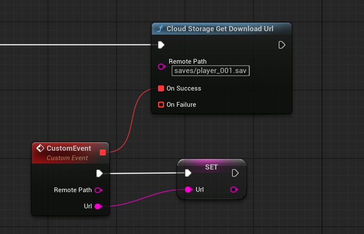Click the CustomEvent diamond icon

point(40,149)
